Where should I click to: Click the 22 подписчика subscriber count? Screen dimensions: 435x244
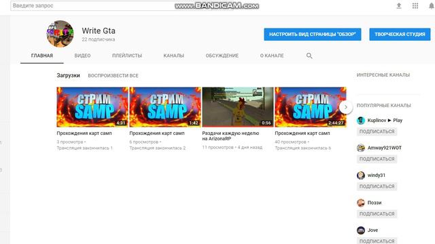click(x=98, y=39)
